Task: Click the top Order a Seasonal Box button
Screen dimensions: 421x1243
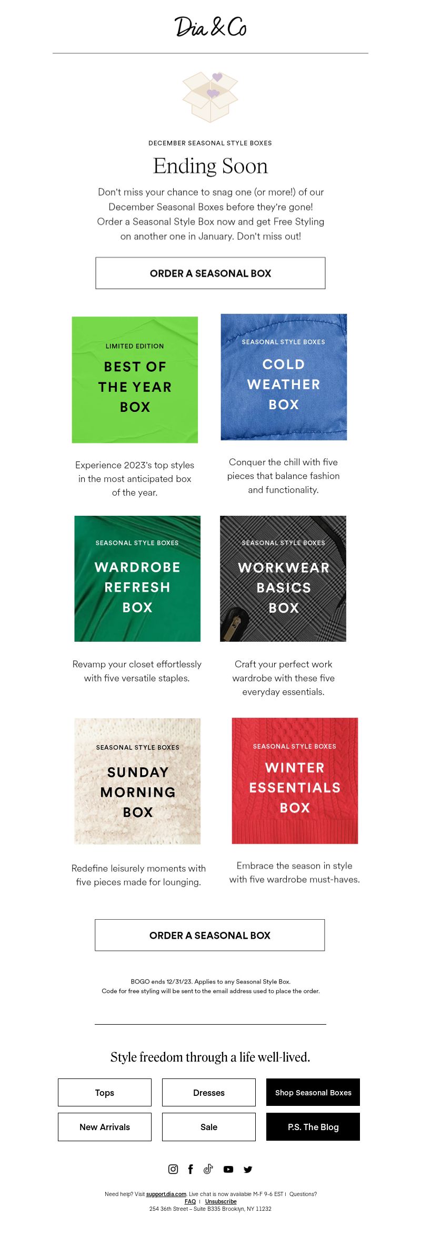Action: point(210,273)
